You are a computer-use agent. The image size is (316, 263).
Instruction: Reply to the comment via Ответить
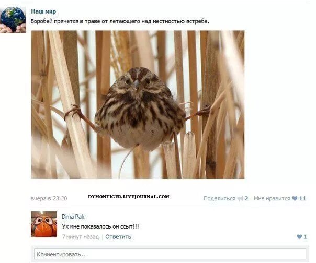coord(118,237)
